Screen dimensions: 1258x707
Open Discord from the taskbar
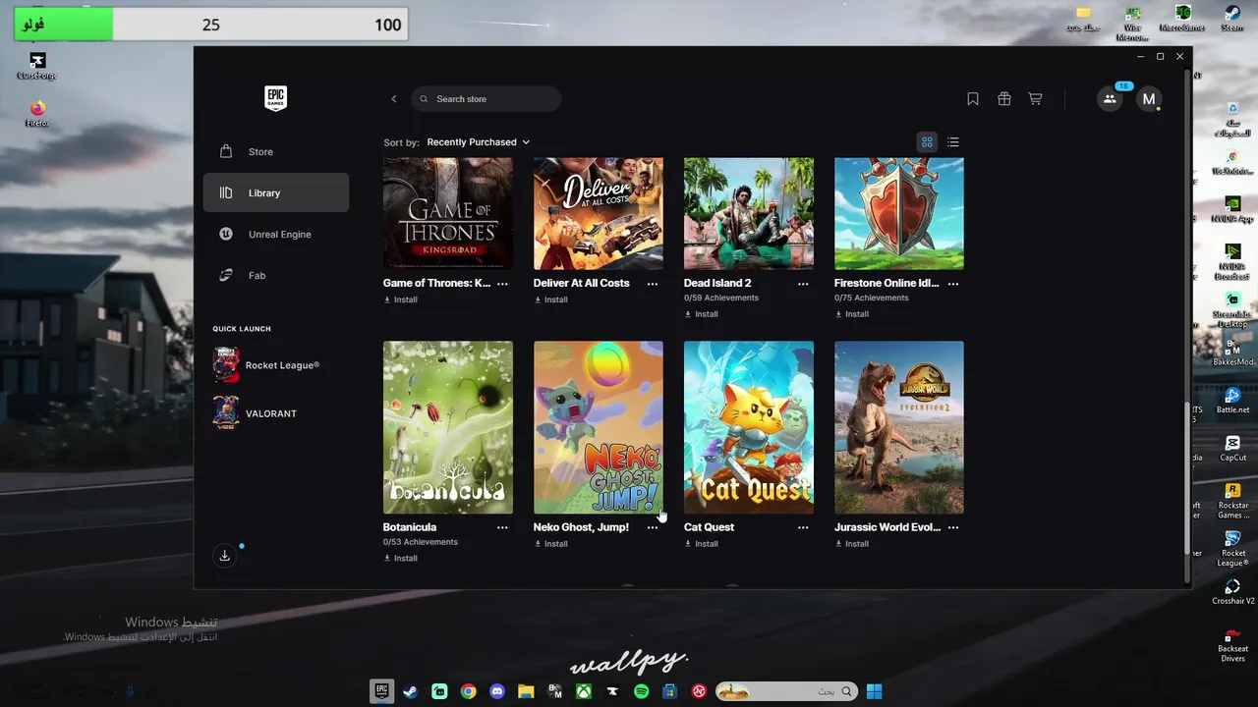pyautogui.click(x=497, y=691)
